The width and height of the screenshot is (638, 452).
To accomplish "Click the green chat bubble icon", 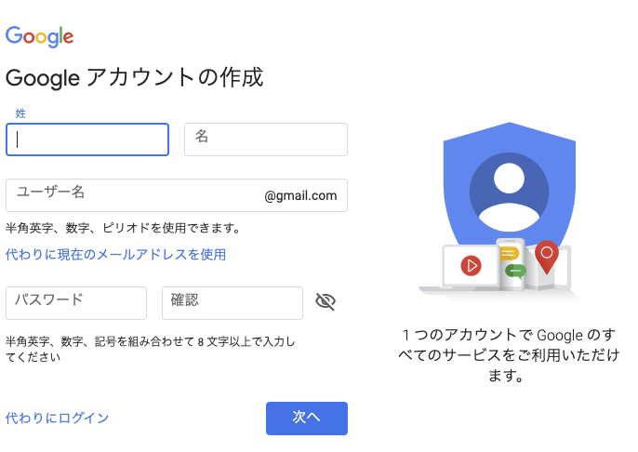I will (x=515, y=272).
